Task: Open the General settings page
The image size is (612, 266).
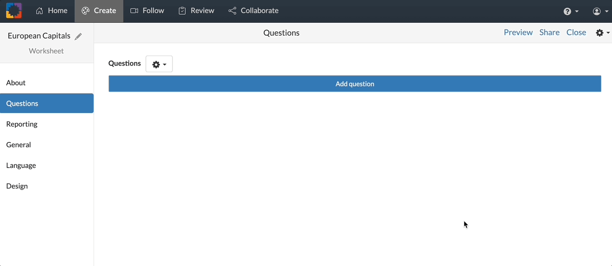Action: click(47, 144)
